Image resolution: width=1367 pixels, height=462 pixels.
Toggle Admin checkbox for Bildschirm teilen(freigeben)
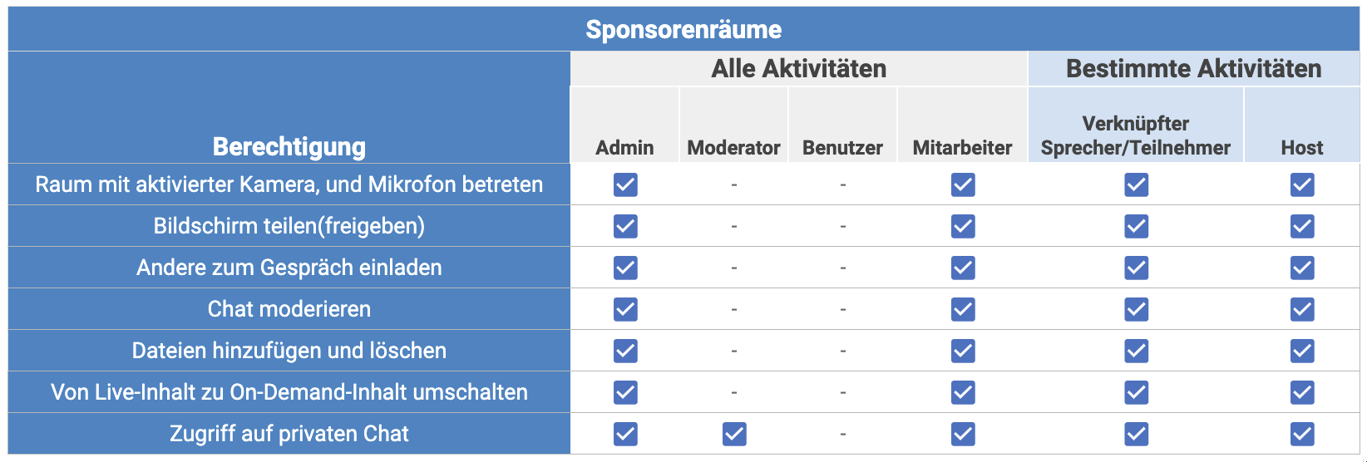point(625,226)
